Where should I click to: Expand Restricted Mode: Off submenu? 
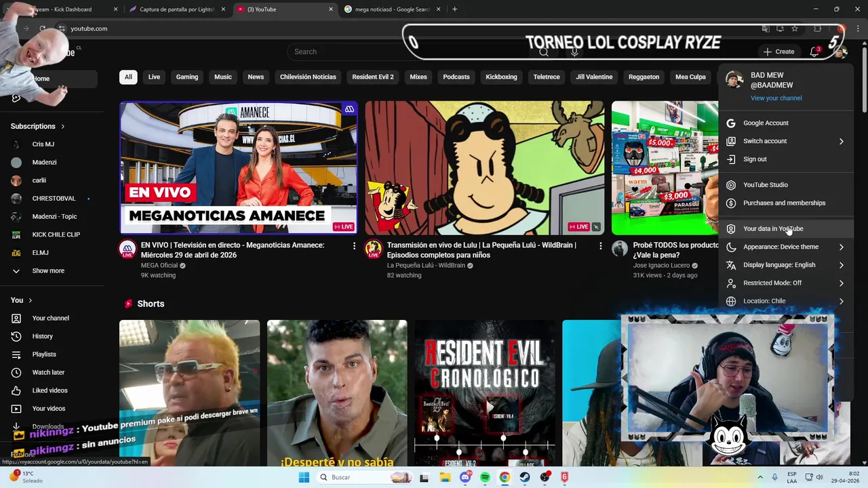click(786, 283)
